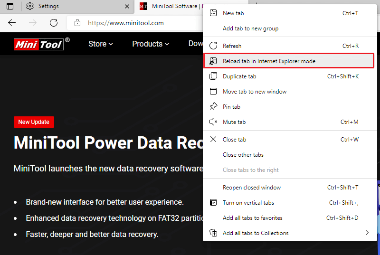Close the Settings tab
380x255 pixels.
click(127, 7)
